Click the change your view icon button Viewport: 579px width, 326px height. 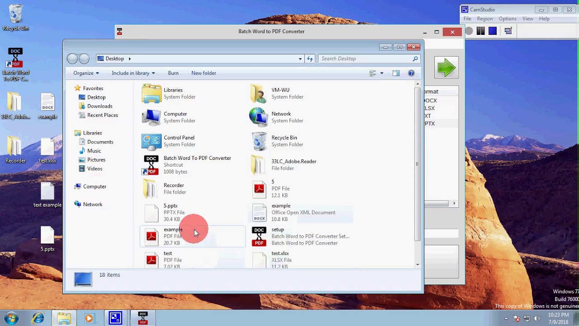pyautogui.click(x=373, y=73)
